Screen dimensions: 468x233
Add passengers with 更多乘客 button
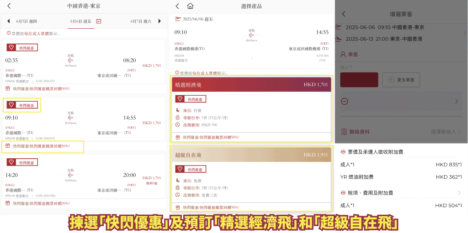pyautogui.click(x=401, y=80)
